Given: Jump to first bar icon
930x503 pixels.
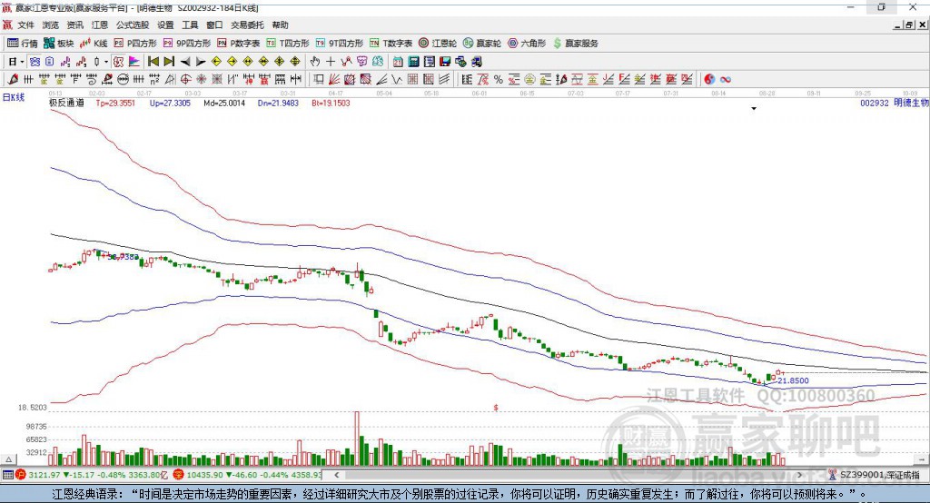Looking at the screenshot, I should (x=153, y=62).
